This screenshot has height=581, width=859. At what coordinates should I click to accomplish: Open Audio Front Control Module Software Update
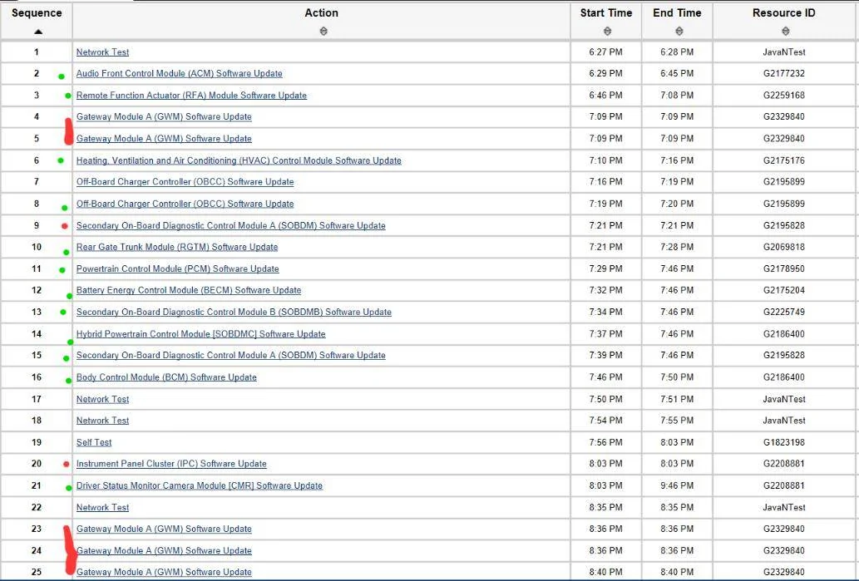[179, 73]
